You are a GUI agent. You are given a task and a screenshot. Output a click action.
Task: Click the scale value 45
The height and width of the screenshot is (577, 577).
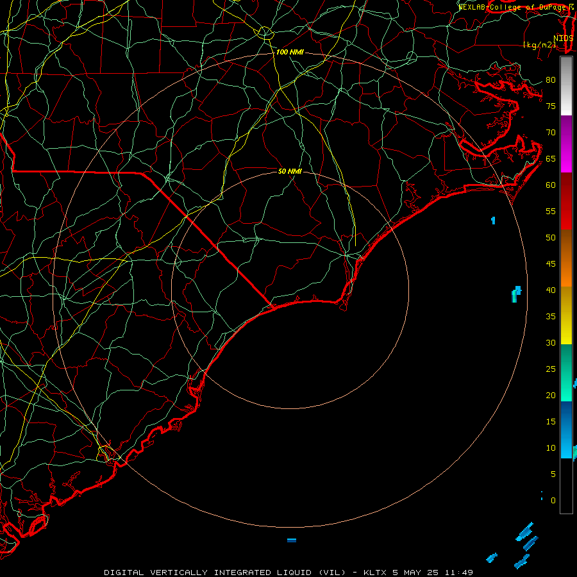pyautogui.click(x=551, y=264)
